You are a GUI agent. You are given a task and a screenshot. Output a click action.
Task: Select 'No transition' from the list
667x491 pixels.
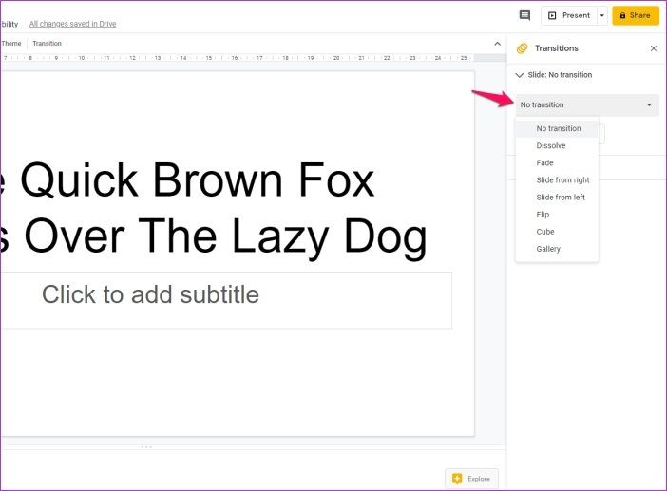(557, 128)
